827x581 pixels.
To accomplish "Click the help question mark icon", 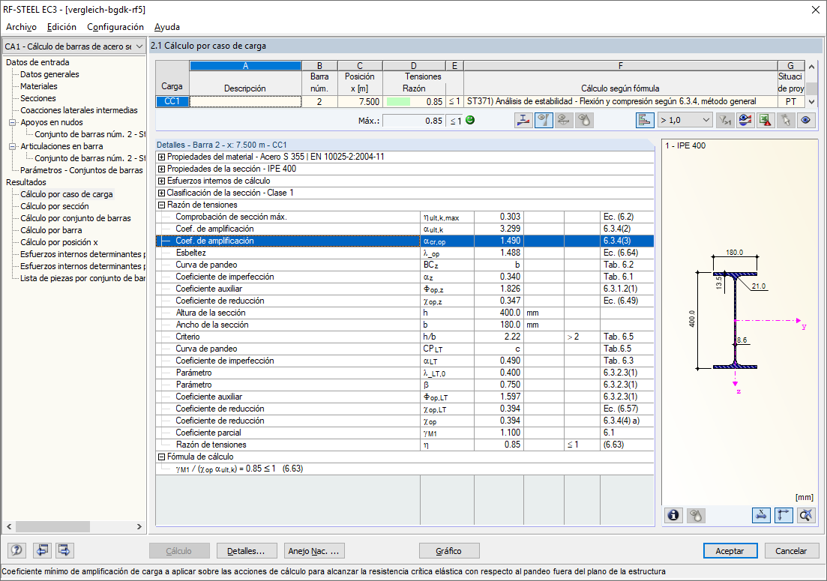I will 17,550.
